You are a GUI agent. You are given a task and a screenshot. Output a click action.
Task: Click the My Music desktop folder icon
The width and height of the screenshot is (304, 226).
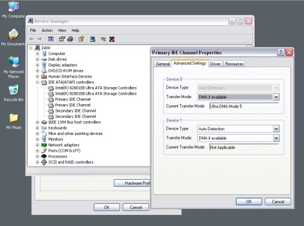pos(14,118)
